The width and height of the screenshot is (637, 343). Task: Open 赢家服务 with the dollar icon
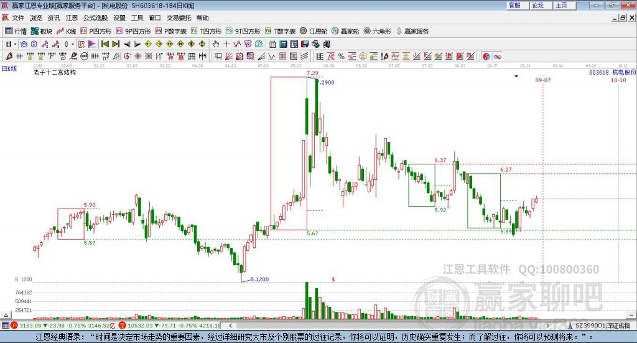click(x=412, y=31)
